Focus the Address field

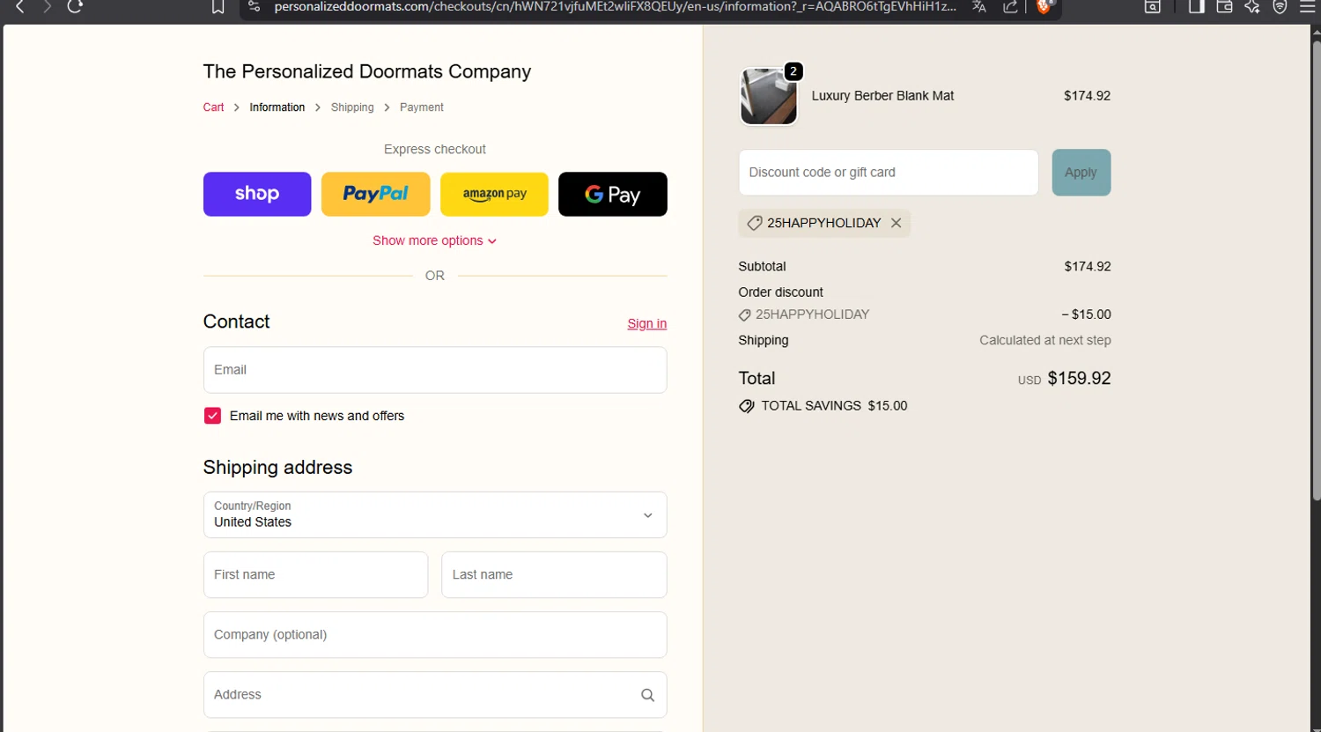point(435,695)
